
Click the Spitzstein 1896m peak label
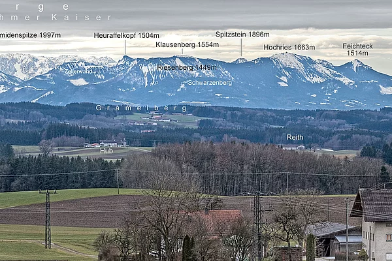242,34
